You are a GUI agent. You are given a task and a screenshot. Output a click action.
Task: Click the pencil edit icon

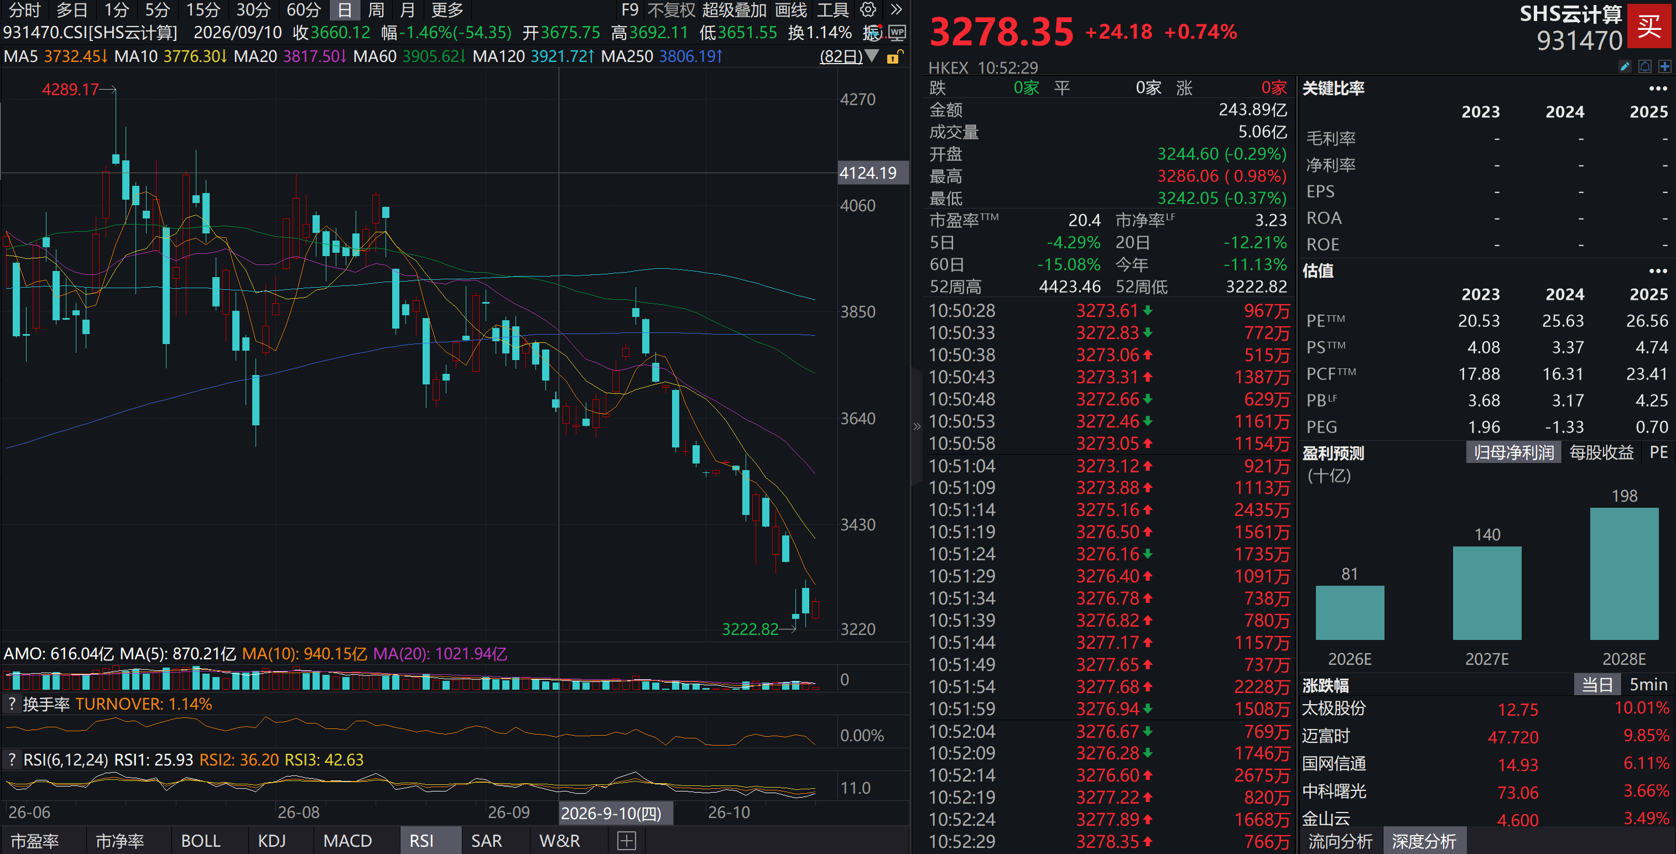1625,66
